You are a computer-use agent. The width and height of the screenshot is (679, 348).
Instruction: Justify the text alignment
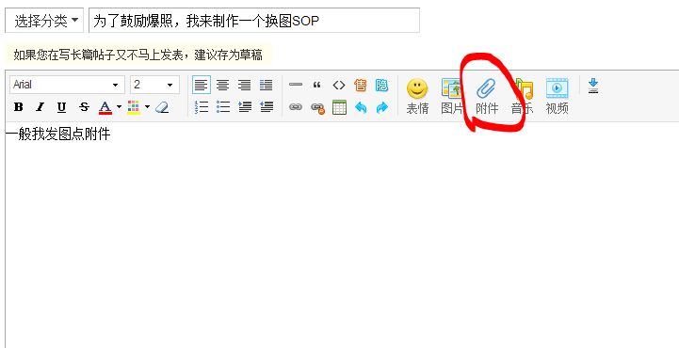267,86
